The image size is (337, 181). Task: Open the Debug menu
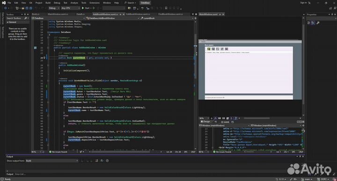[x=57, y=3]
